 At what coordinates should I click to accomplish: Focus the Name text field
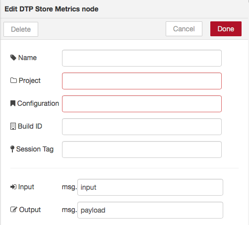pyautogui.click(x=142, y=58)
